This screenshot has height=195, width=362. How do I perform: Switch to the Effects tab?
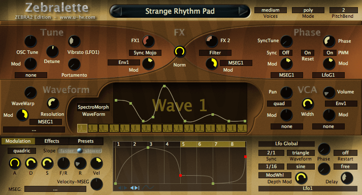tap(52, 141)
